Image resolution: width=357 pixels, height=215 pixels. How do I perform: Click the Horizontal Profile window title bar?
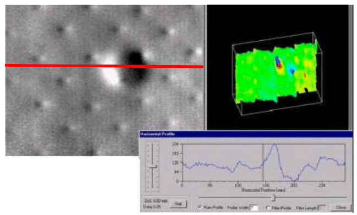(x=246, y=134)
